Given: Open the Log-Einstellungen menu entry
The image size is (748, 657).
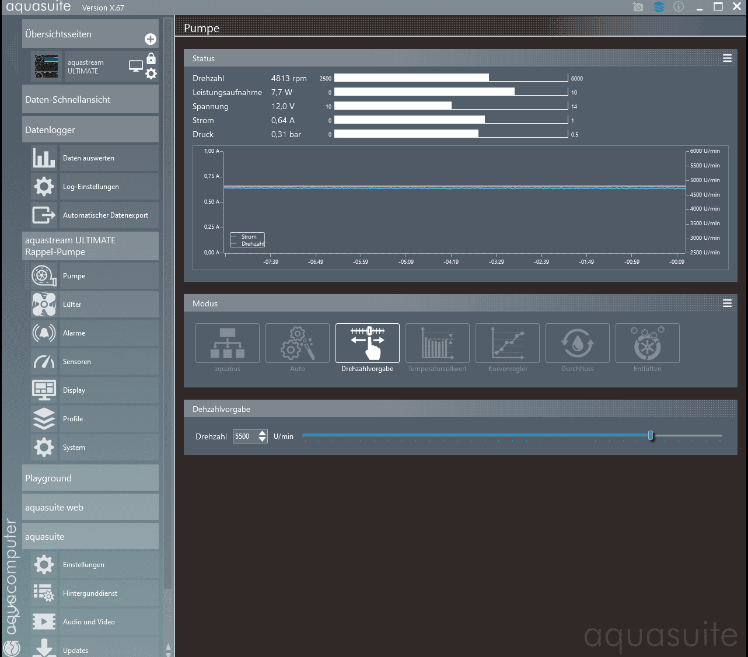Looking at the screenshot, I should point(109,187).
